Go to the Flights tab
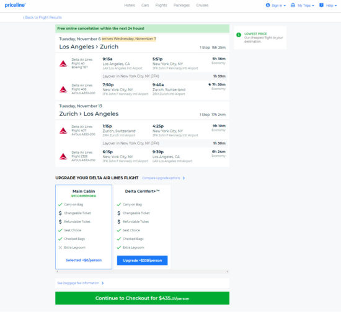This screenshot has width=341, height=312. pyautogui.click(x=161, y=5)
